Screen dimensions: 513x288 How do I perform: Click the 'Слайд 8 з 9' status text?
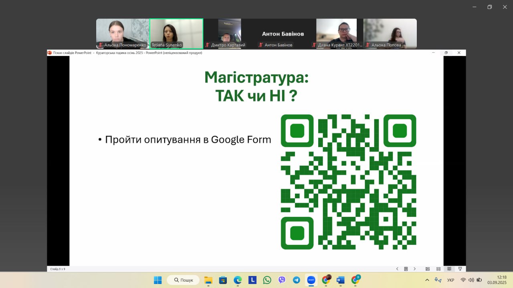(58, 269)
